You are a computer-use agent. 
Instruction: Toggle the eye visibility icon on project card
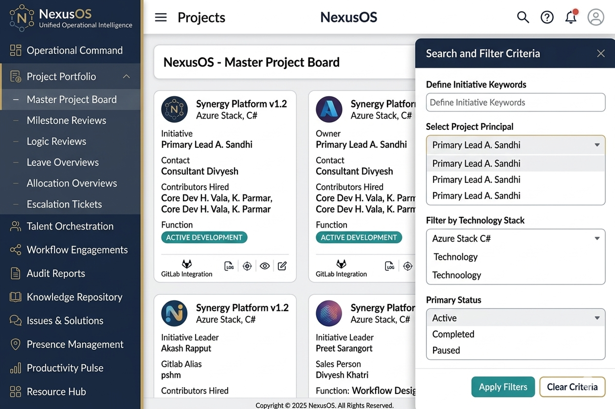pyautogui.click(x=265, y=266)
